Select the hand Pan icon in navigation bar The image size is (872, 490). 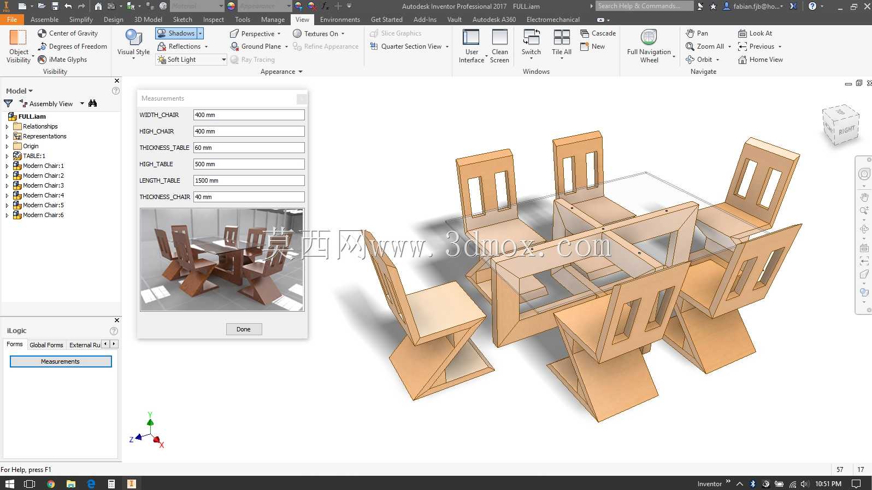click(864, 196)
